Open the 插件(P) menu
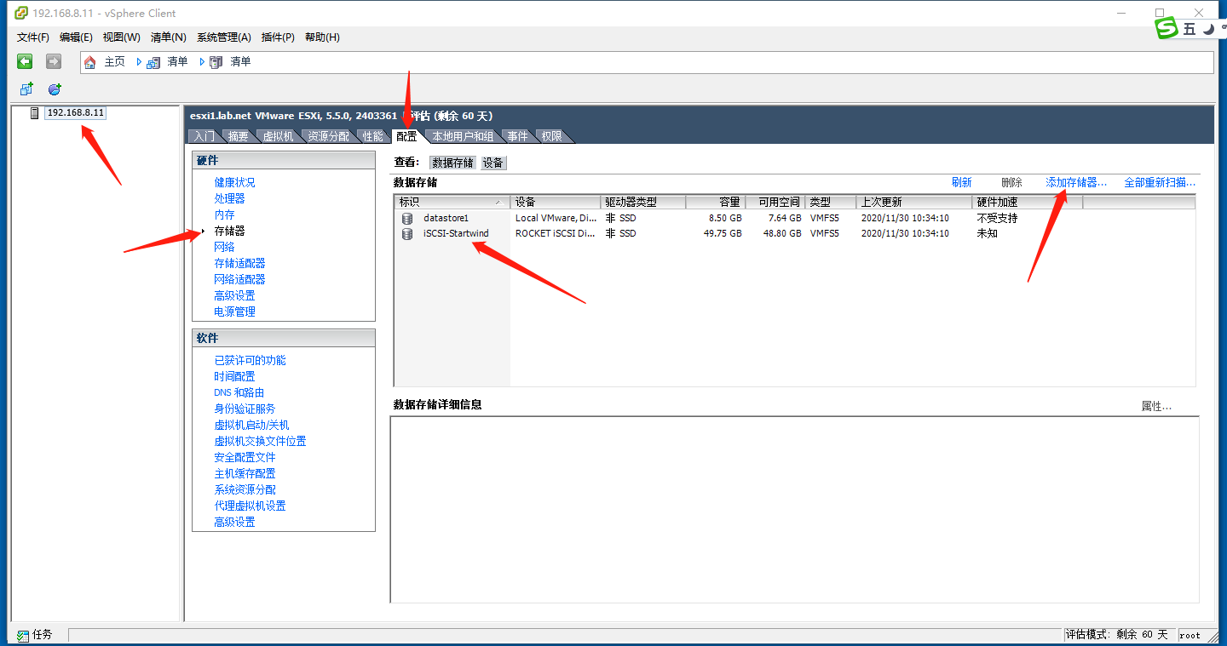The width and height of the screenshot is (1227, 646). tap(278, 37)
